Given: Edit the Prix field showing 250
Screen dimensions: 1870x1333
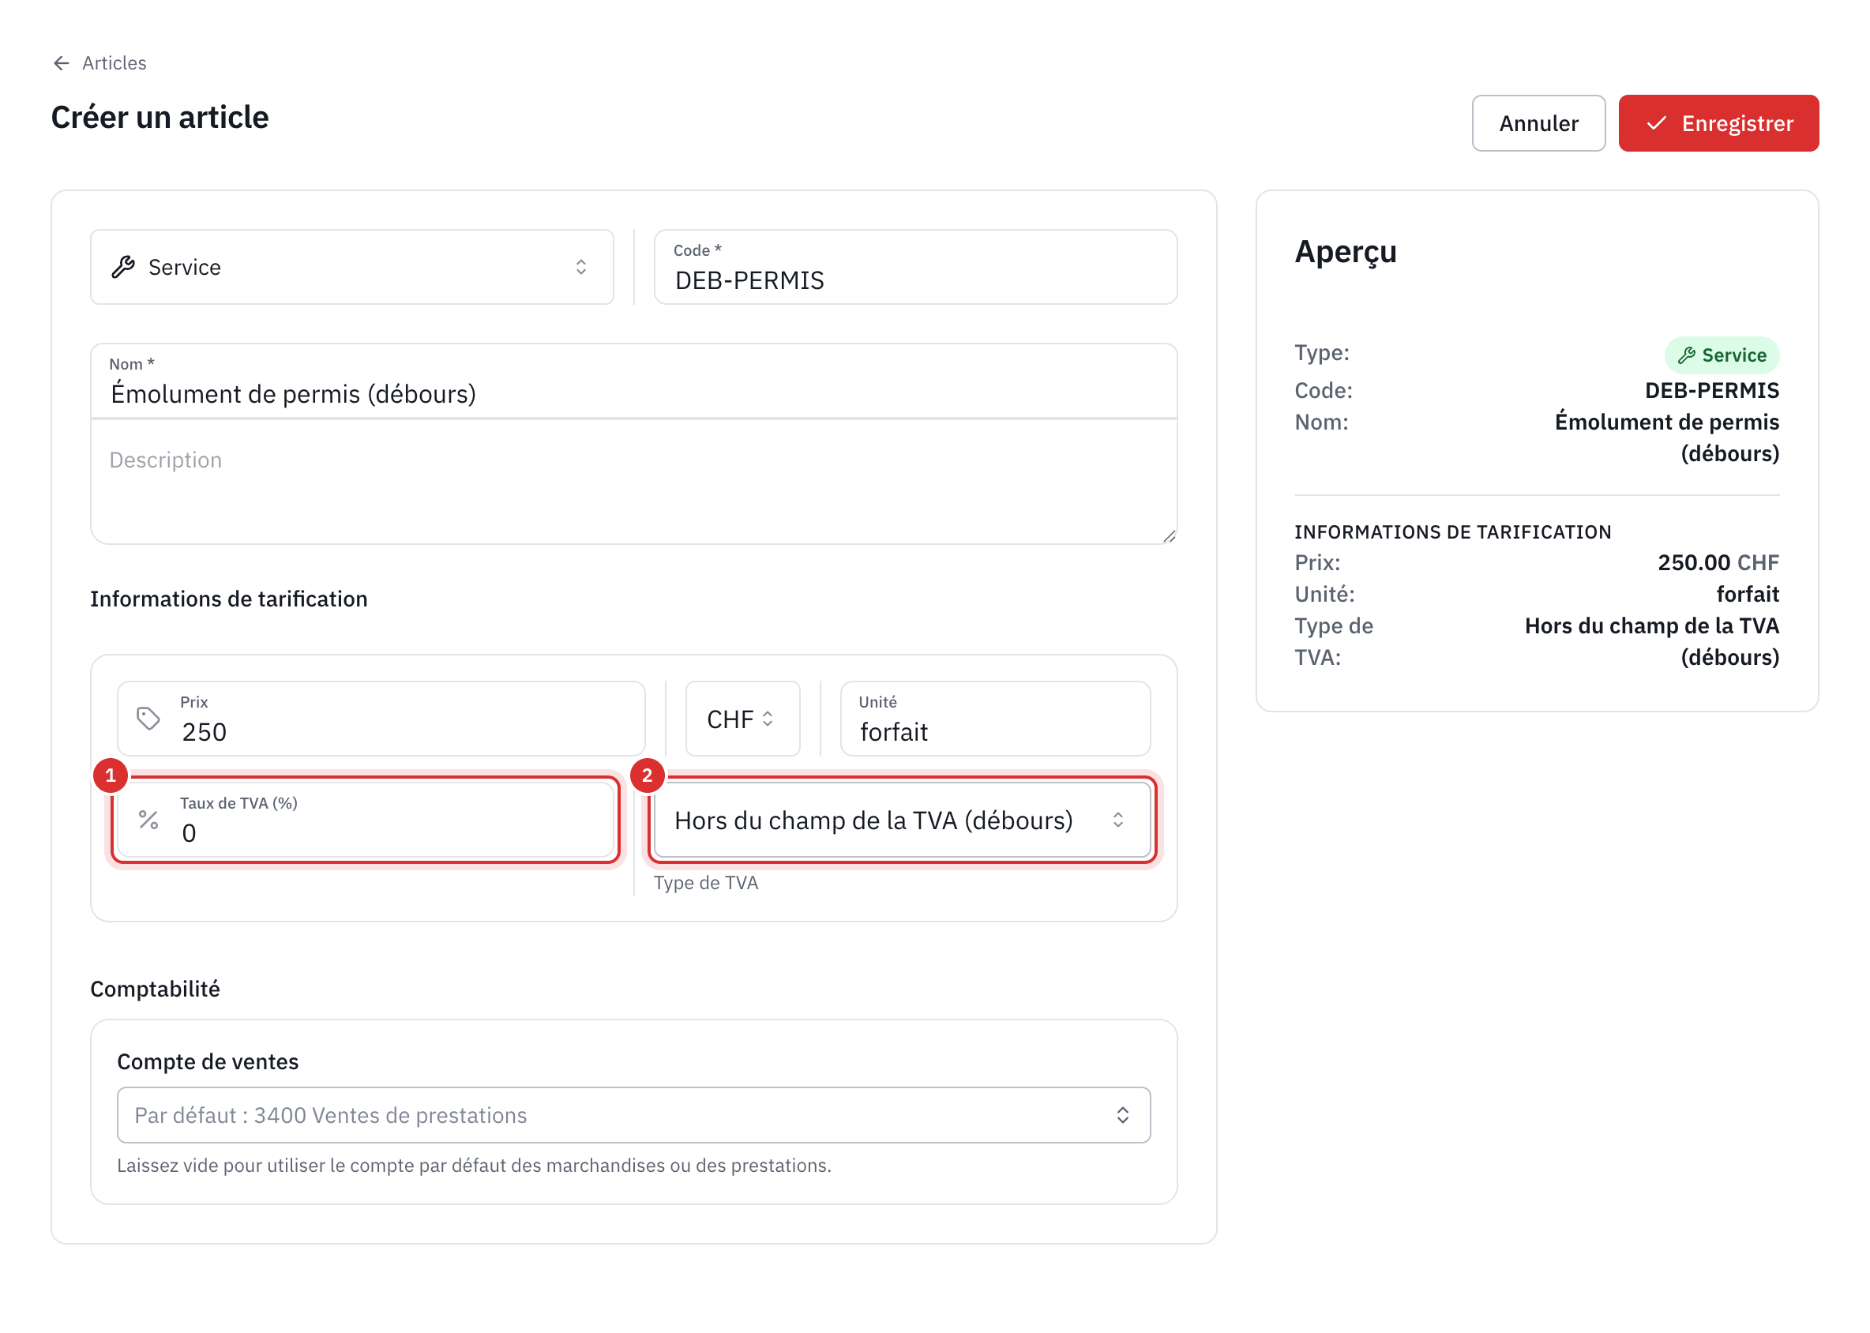Looking at the screenshot, I should 381,718.
